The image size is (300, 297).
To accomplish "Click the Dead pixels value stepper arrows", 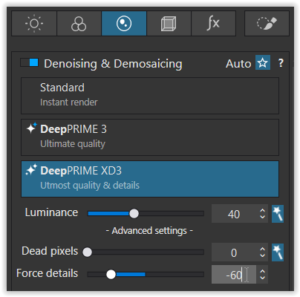I will [x=262, y=252].
